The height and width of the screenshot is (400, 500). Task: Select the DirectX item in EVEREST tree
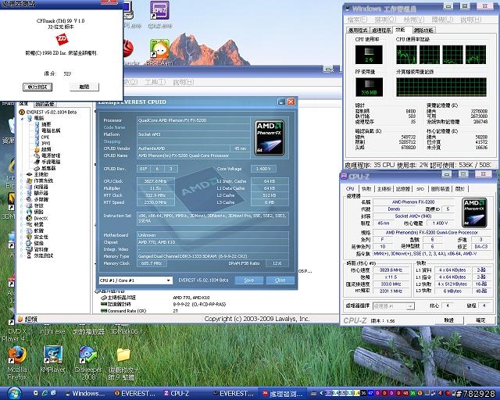coord(37,218)
